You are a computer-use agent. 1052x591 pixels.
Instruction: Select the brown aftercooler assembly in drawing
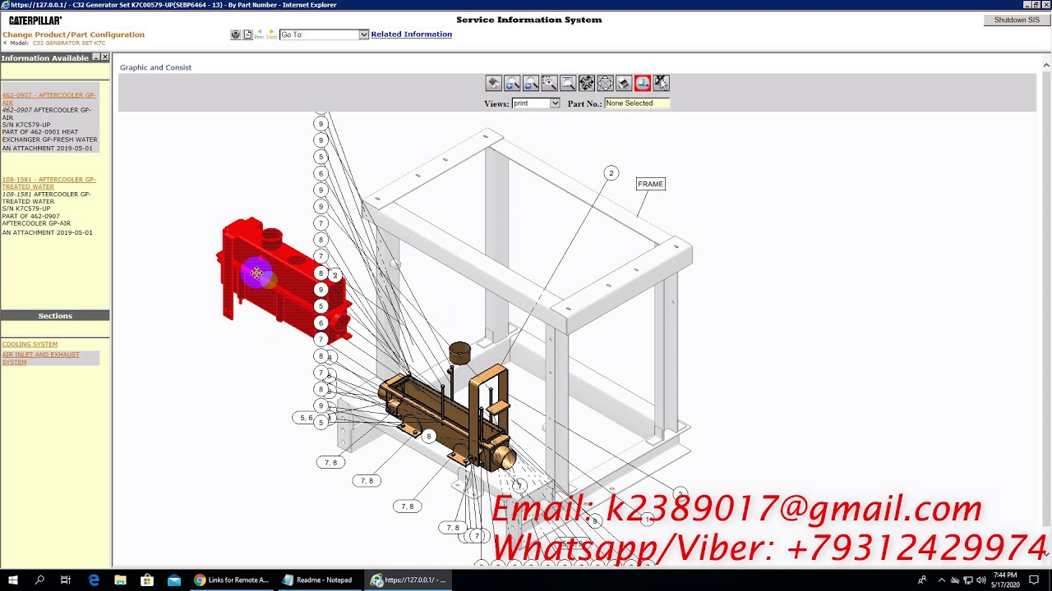[448, 419]
